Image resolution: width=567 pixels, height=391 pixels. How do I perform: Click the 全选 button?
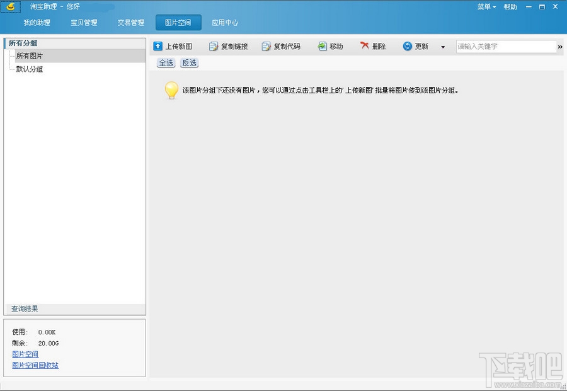click(166, 63)
